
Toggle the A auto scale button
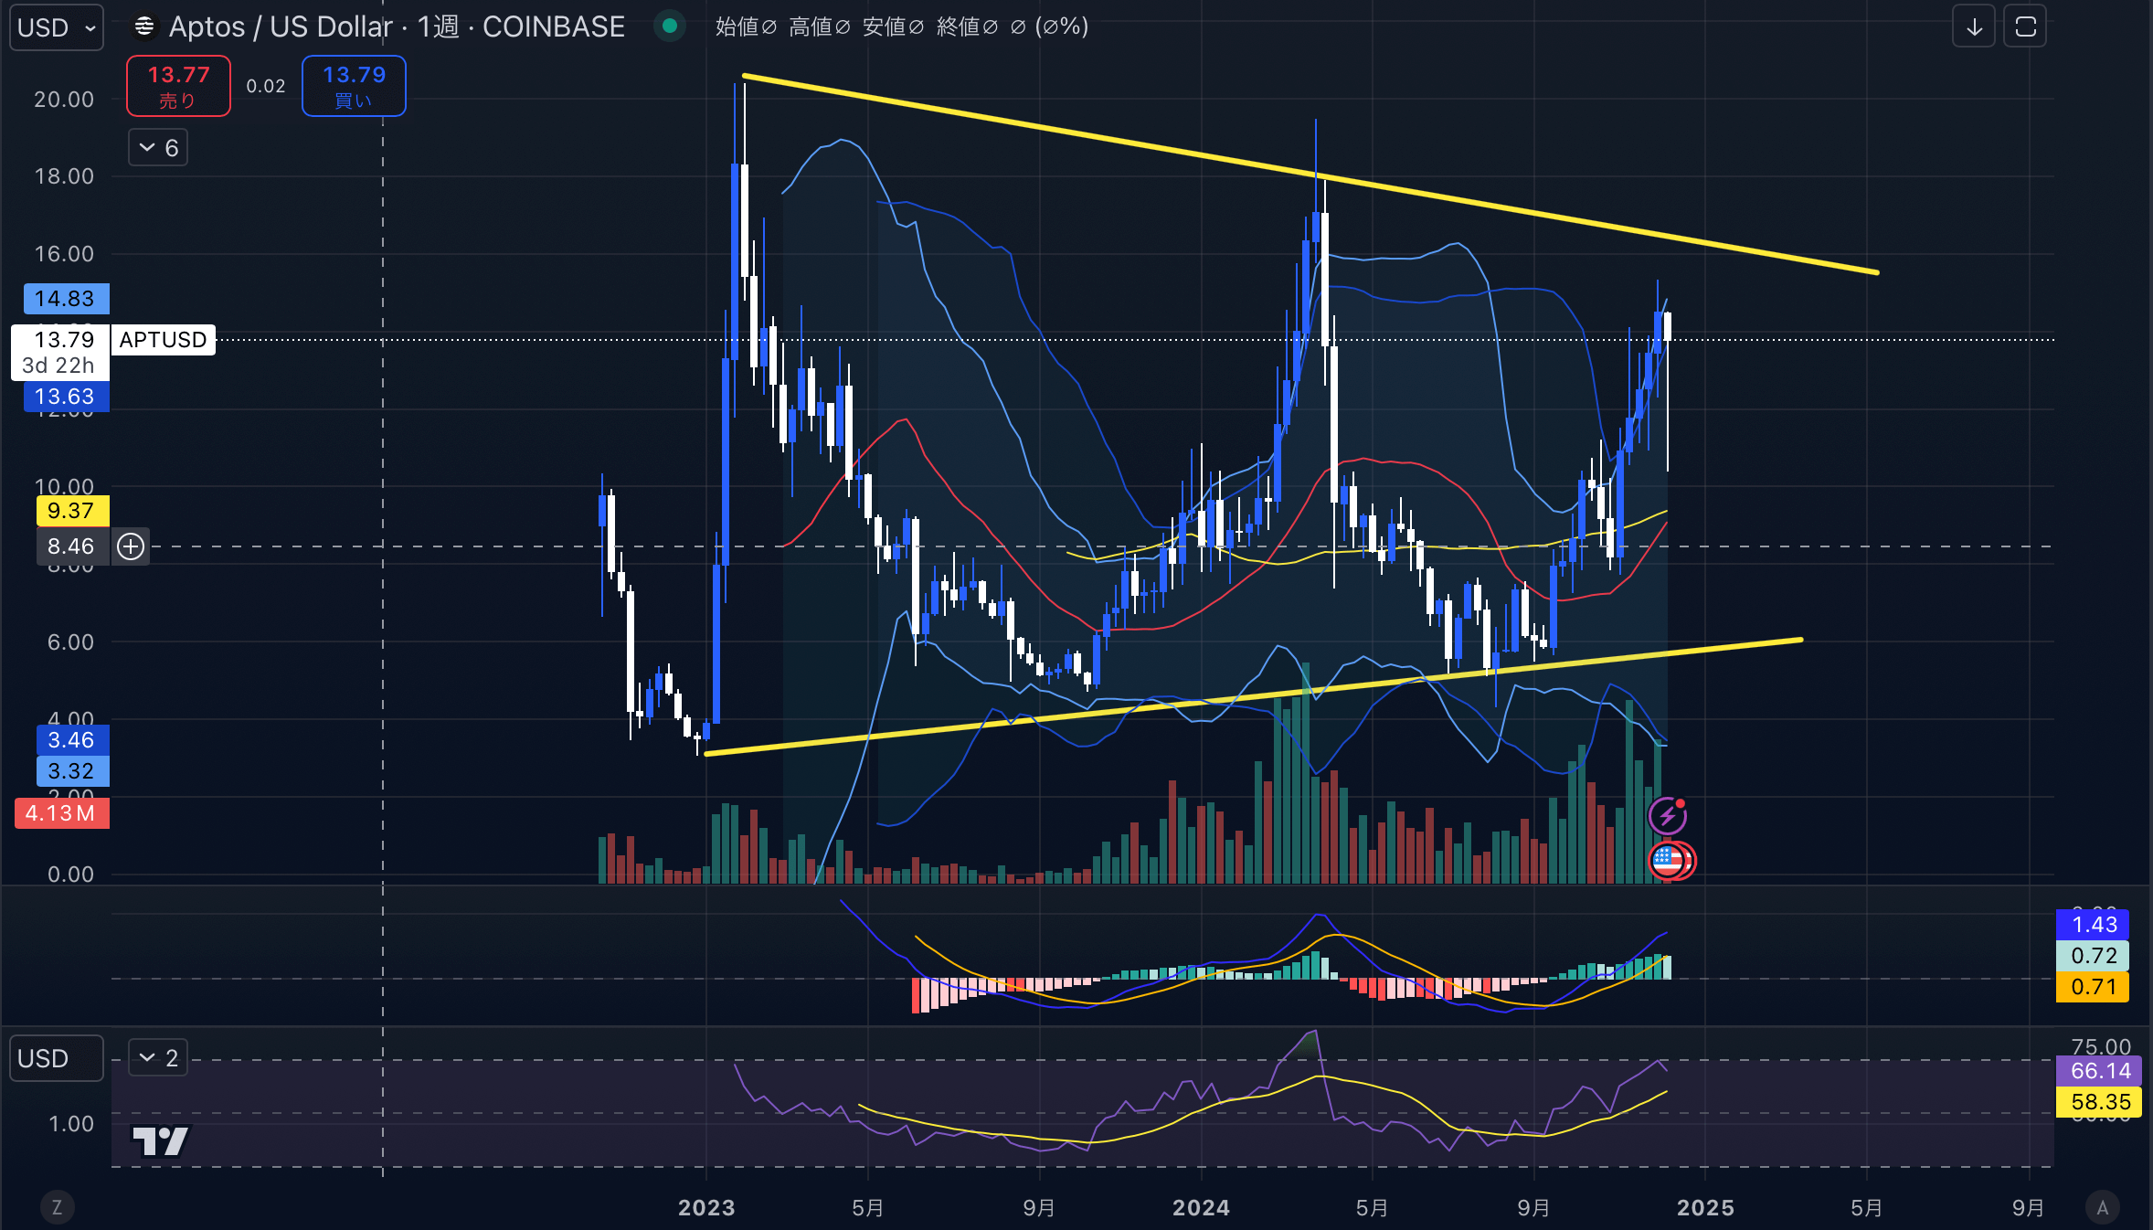coord(2103,1207)
